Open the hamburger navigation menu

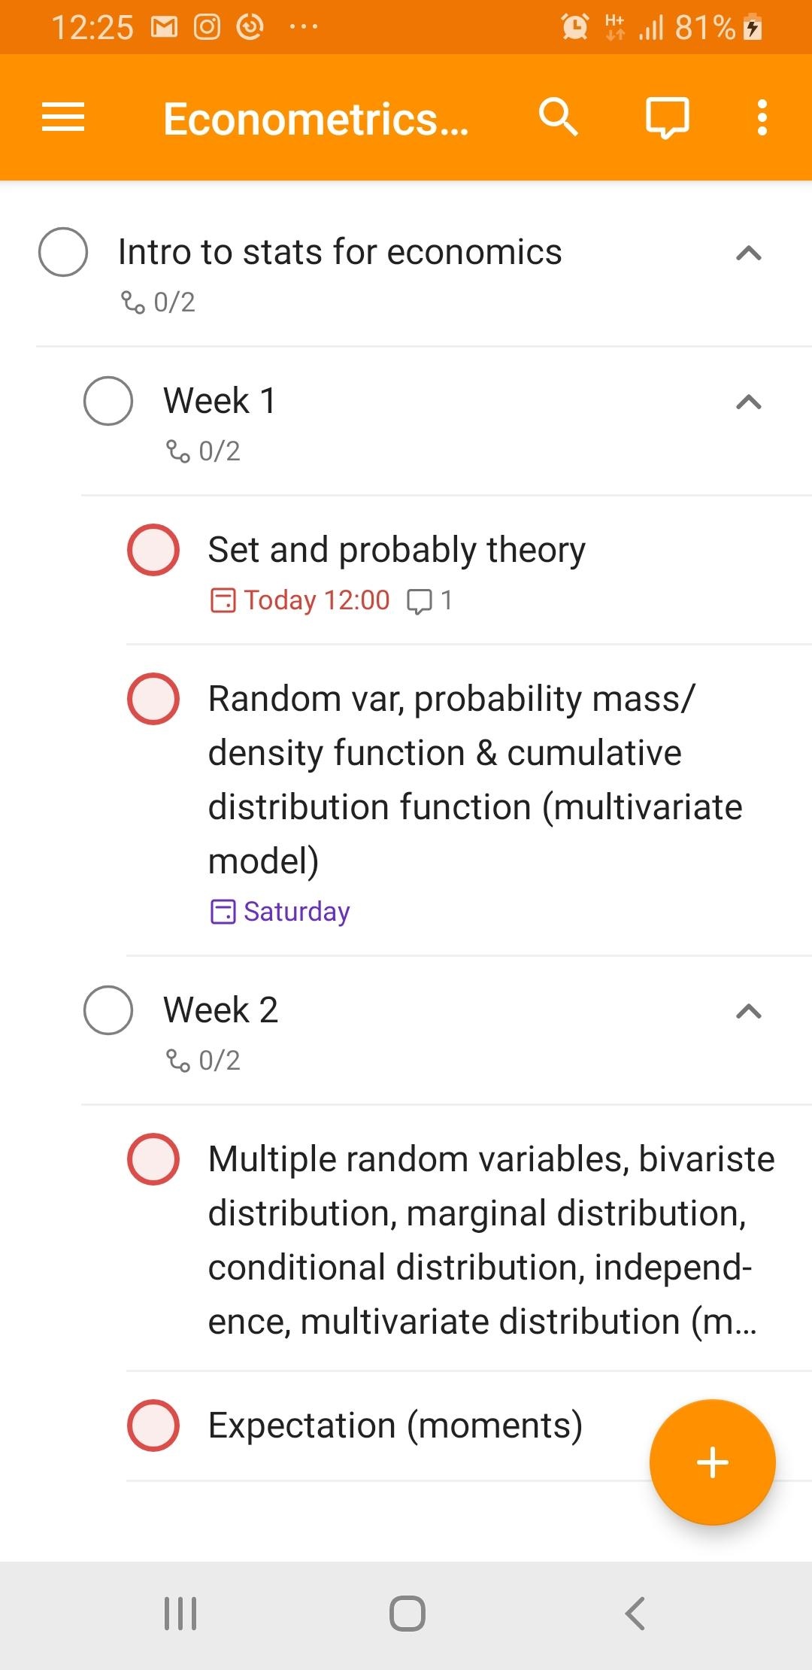(x=63, y=117)
